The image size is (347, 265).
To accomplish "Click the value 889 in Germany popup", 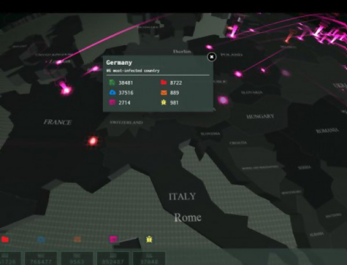I will pyautogui.click(x=175, y=93).
